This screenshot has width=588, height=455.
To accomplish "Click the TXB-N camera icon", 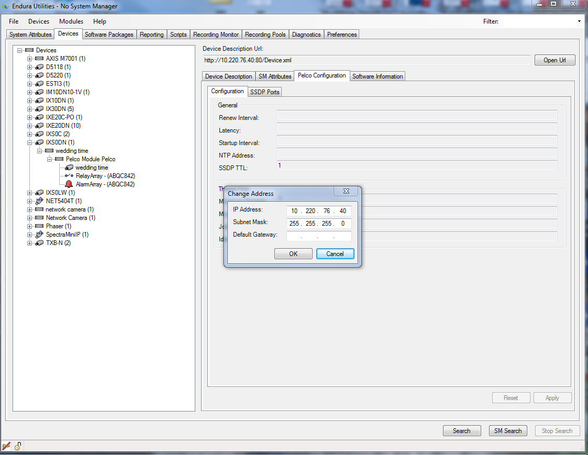I will tap(39, 243).
